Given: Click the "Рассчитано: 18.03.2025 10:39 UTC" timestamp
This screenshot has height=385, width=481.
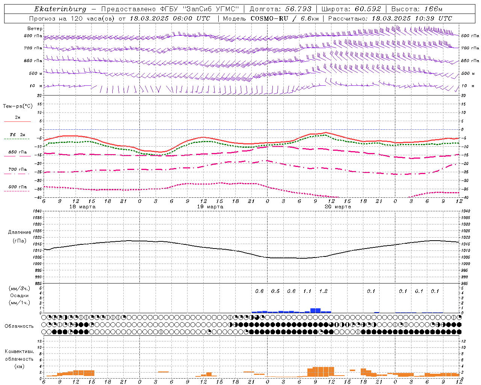Looking at the screenshot, I should pos(390,18).
